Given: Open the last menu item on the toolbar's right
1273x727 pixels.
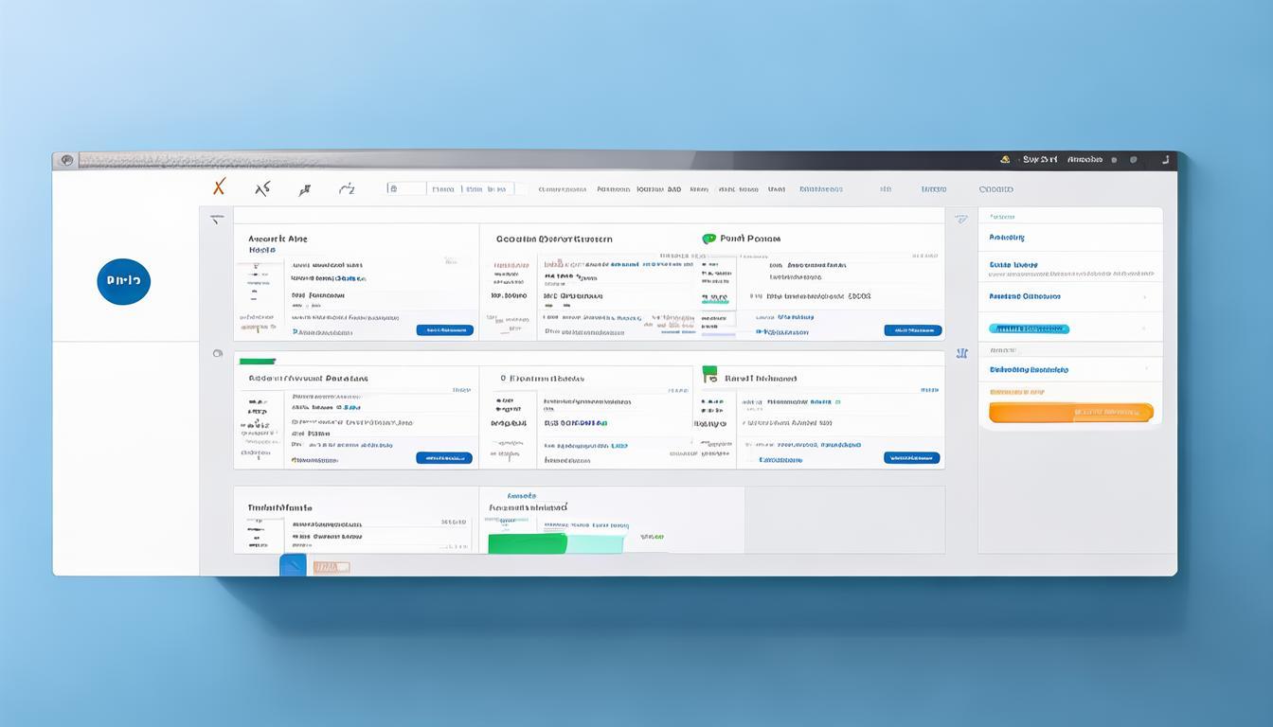Looking at the screenshot, I should point(995,189).
